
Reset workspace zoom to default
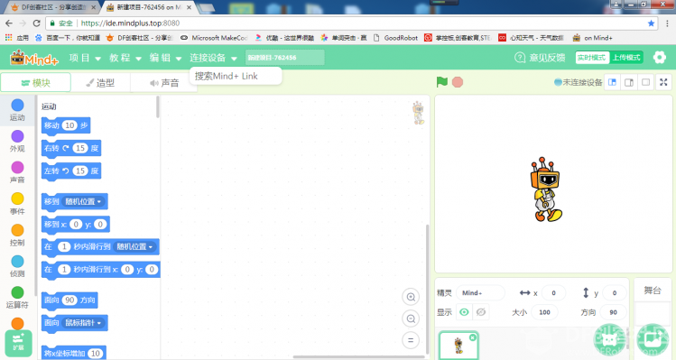(411, 340)
